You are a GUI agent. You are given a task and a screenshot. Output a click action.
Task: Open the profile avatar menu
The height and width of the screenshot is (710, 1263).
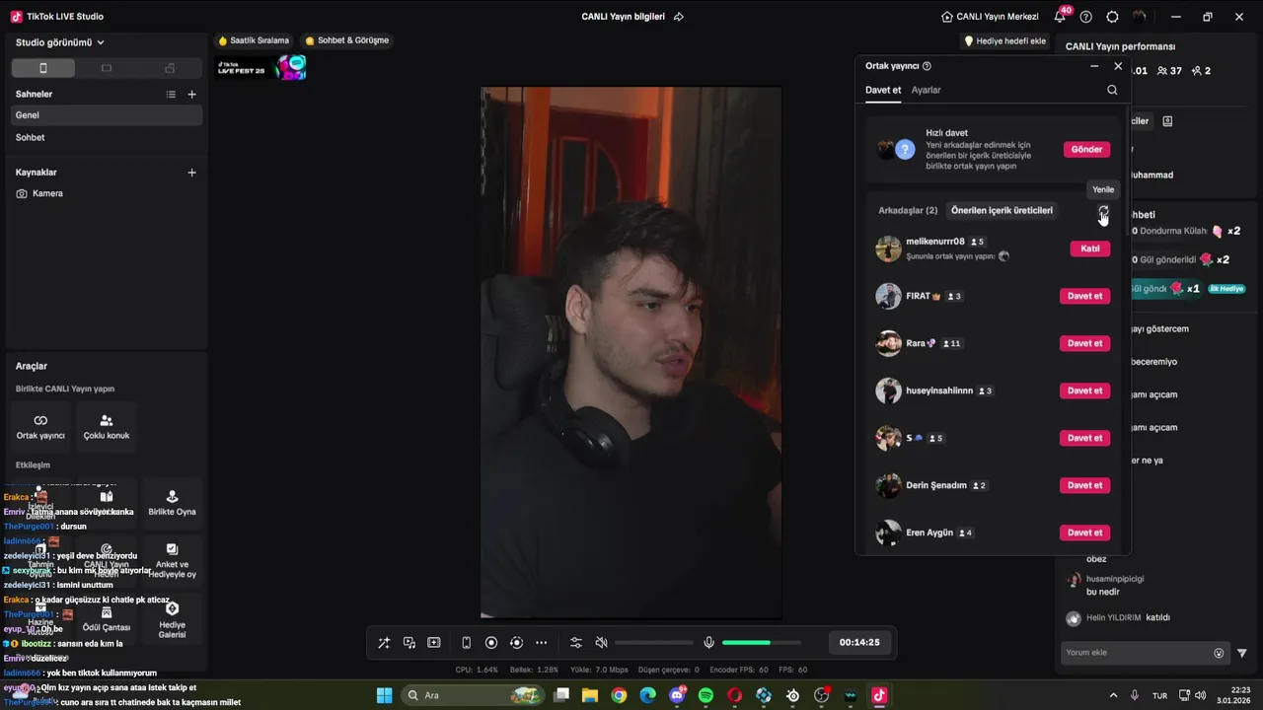point(1140,17)
